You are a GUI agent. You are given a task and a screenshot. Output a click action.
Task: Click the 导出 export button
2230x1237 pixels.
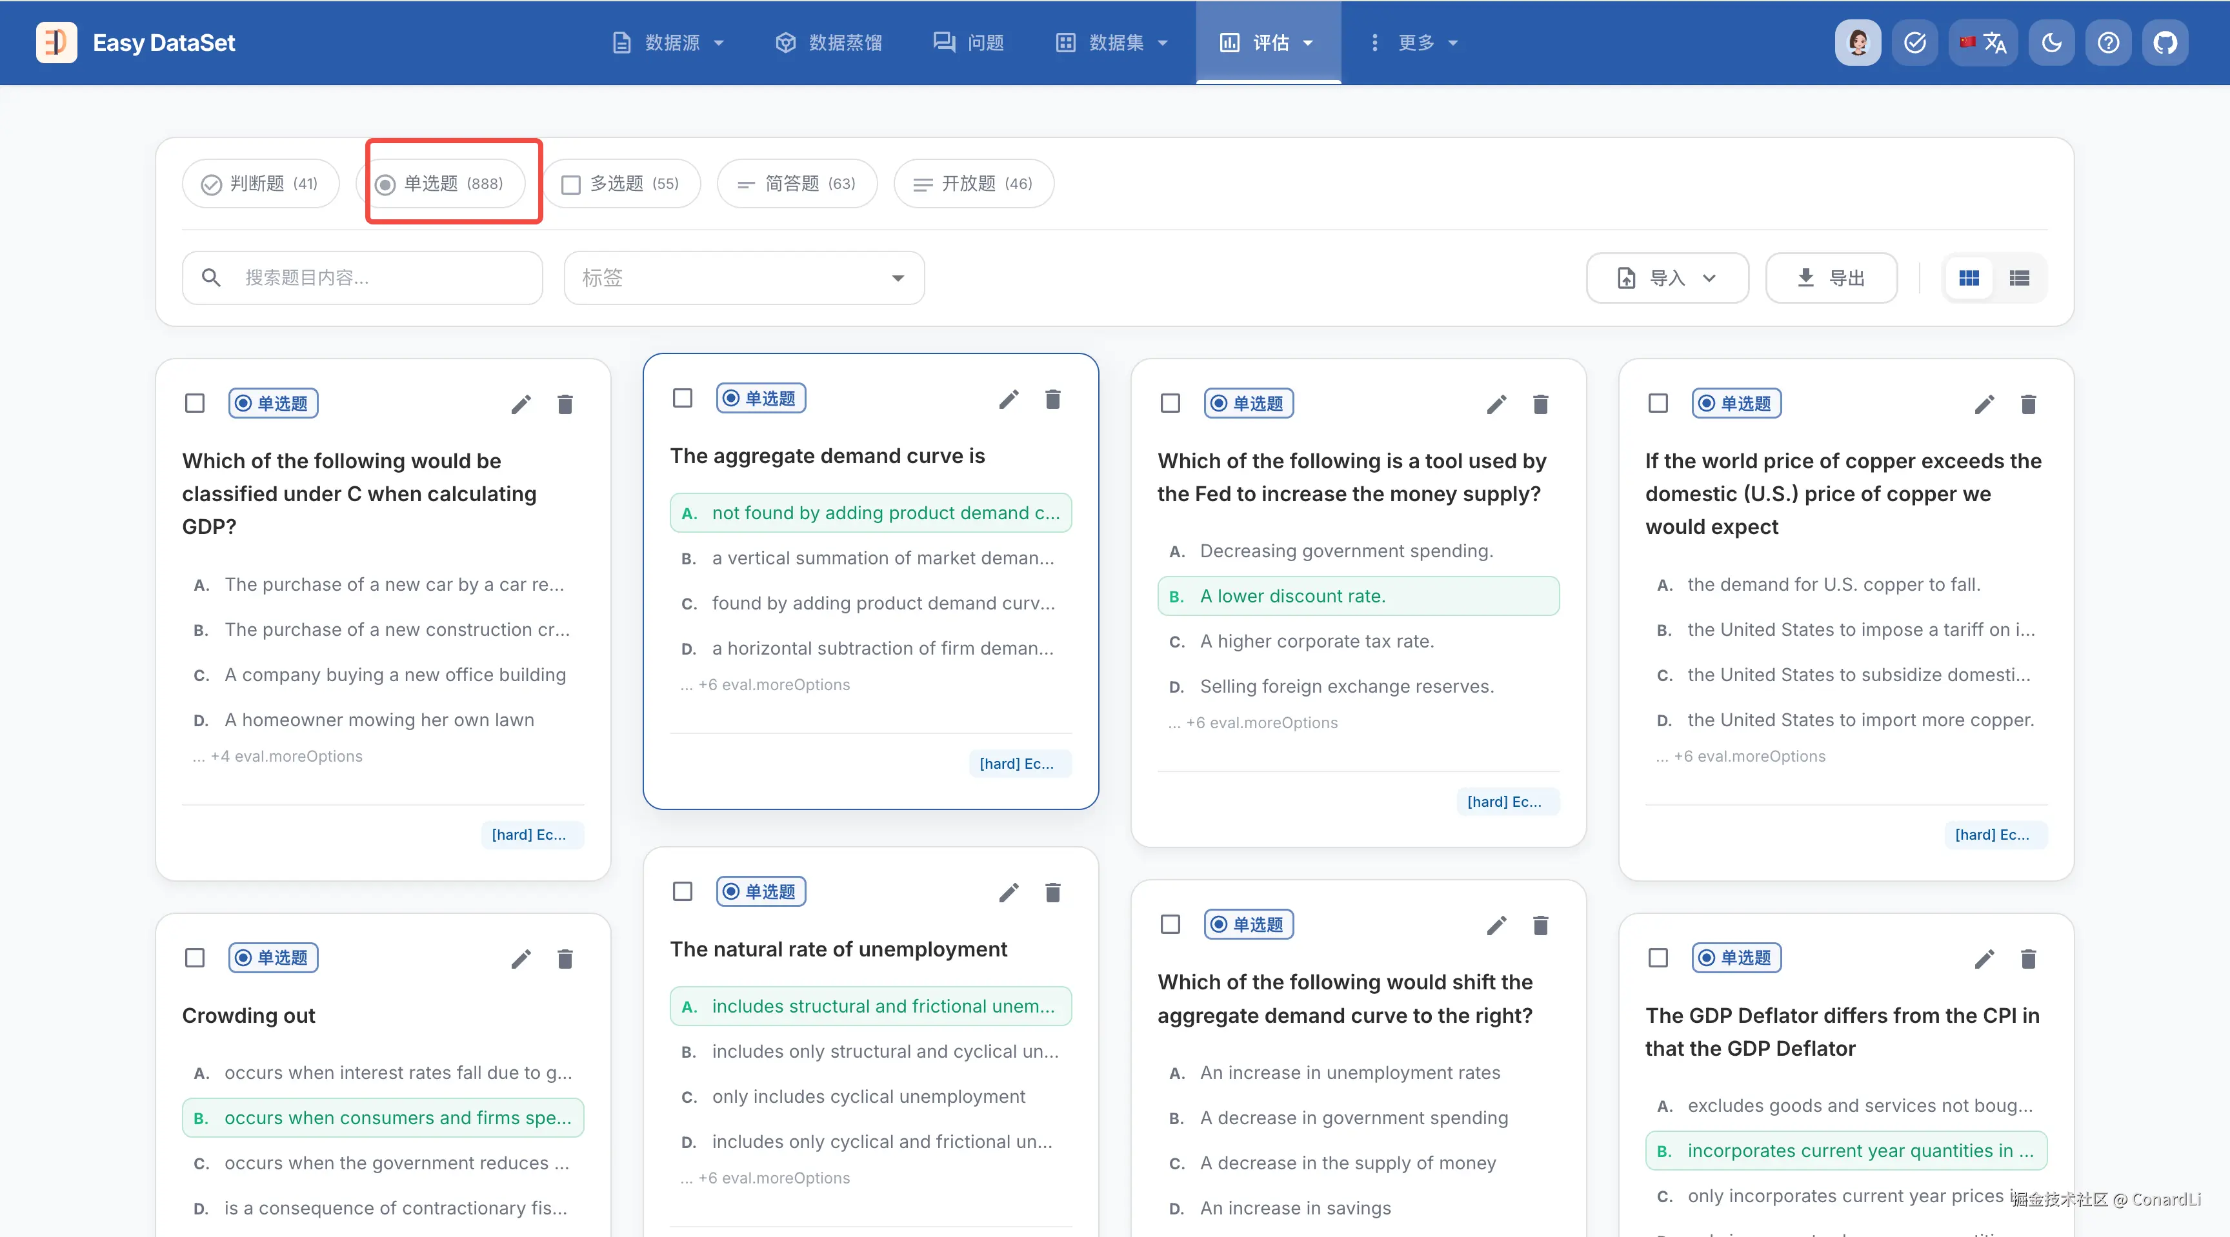pos(1831,278)
